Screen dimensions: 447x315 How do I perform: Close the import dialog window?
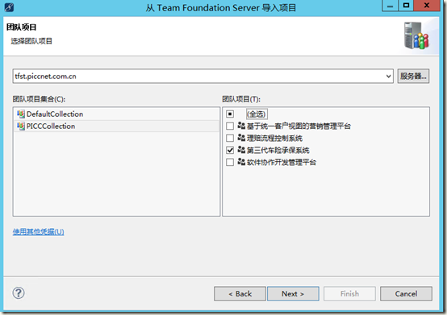click(427, 6)
